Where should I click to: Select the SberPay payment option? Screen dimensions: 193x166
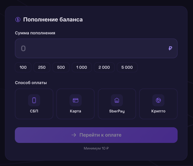click(x=117, y=104)
